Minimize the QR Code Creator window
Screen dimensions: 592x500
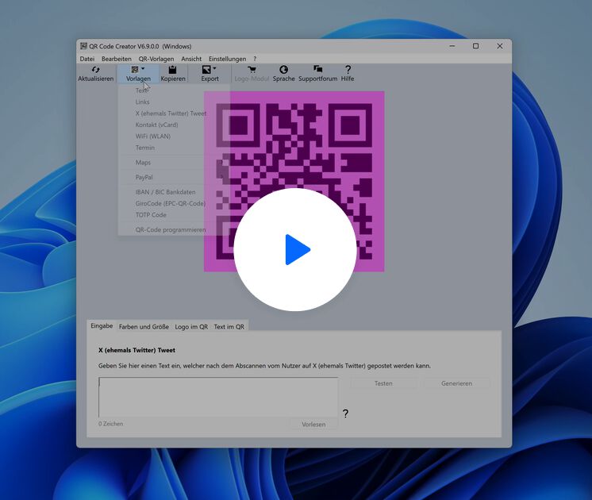[452, 46]
